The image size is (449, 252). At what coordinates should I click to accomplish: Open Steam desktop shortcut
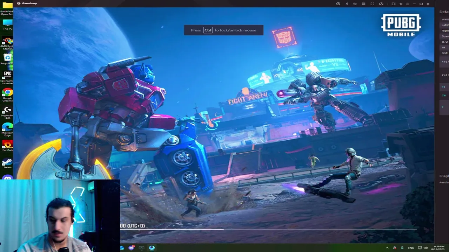(x=7, y=163)
